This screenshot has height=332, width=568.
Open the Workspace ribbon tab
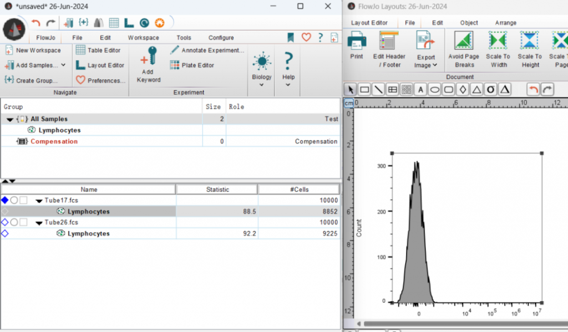click(x=143, y=38)
